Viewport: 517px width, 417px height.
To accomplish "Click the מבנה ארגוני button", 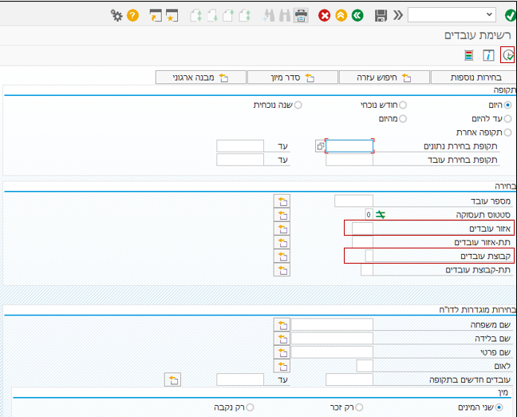I will click(201, 77).
